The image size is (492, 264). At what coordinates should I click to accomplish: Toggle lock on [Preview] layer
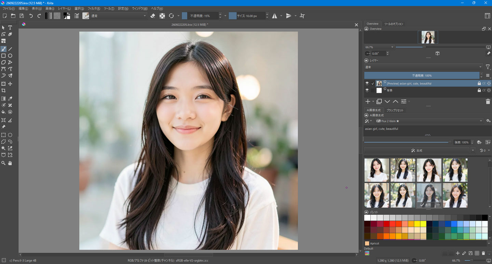tap(479, 83)
